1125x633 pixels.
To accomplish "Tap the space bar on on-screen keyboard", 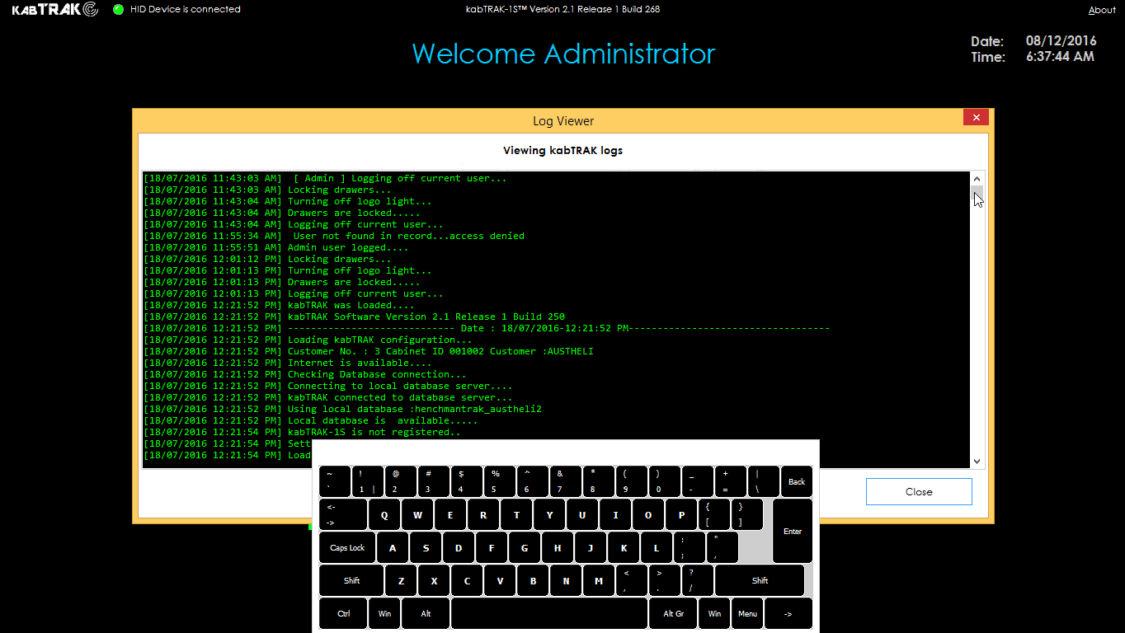I will pos(549,613).
